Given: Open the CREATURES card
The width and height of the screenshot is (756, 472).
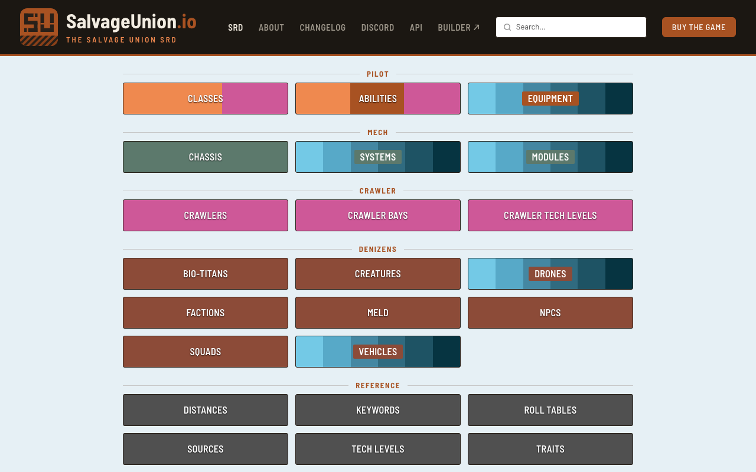Looking at the screenshot, I should pyautogui.click(x=378, y=274).
